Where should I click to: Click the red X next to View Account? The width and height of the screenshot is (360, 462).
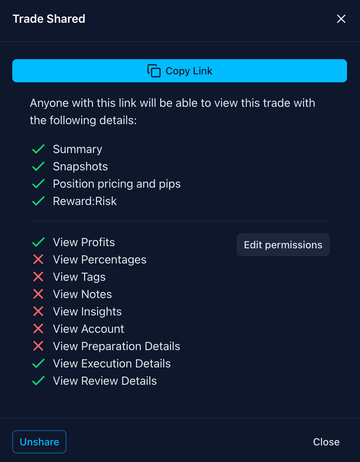[38, 329]
